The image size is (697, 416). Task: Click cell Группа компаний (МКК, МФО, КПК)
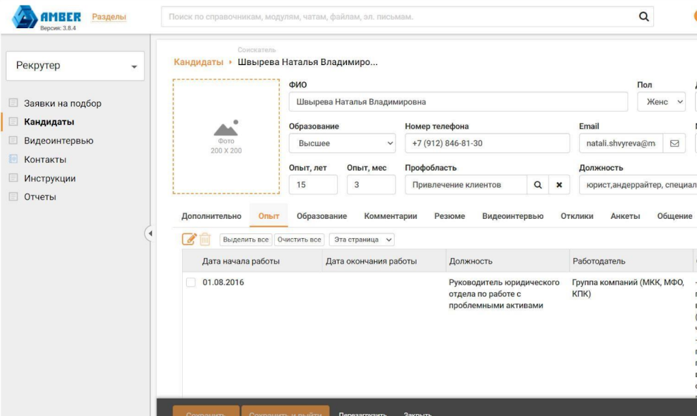pyautogui.click(x=628, y=288)
